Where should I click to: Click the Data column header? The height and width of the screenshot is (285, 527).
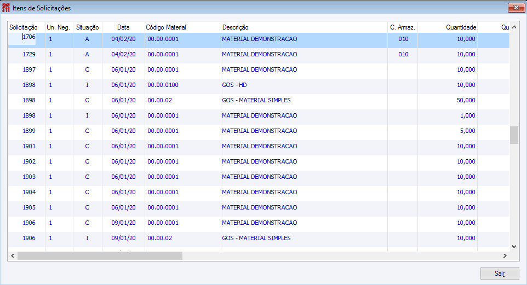(x=123, y=27)
